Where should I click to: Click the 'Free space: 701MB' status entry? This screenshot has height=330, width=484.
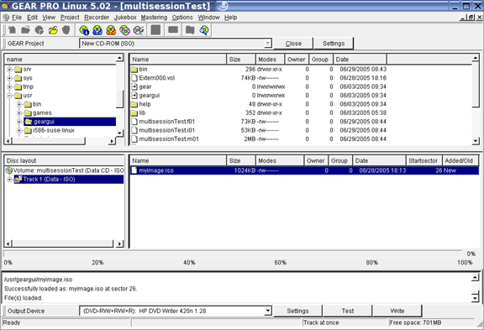(431, 322)
